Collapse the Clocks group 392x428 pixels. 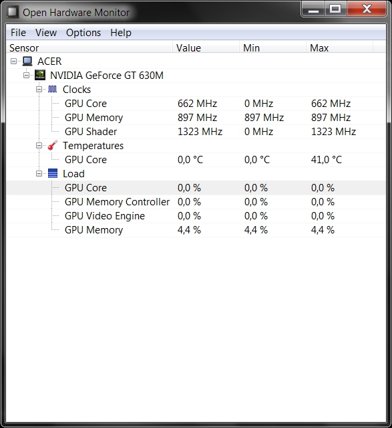tap(39, 89)
